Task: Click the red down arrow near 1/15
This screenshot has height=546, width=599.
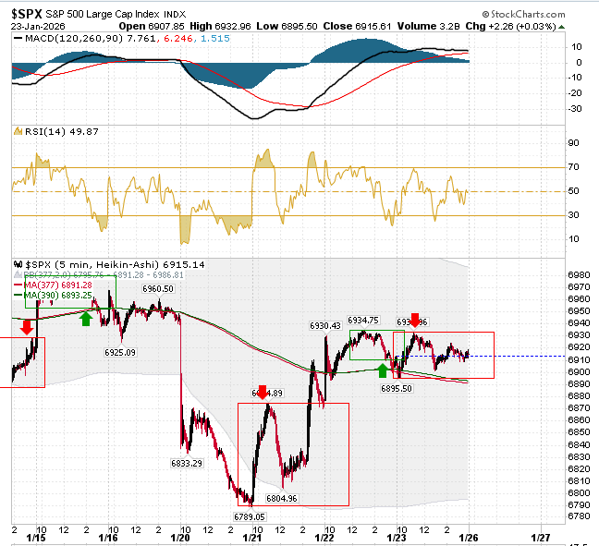Action: click(27, 327)
